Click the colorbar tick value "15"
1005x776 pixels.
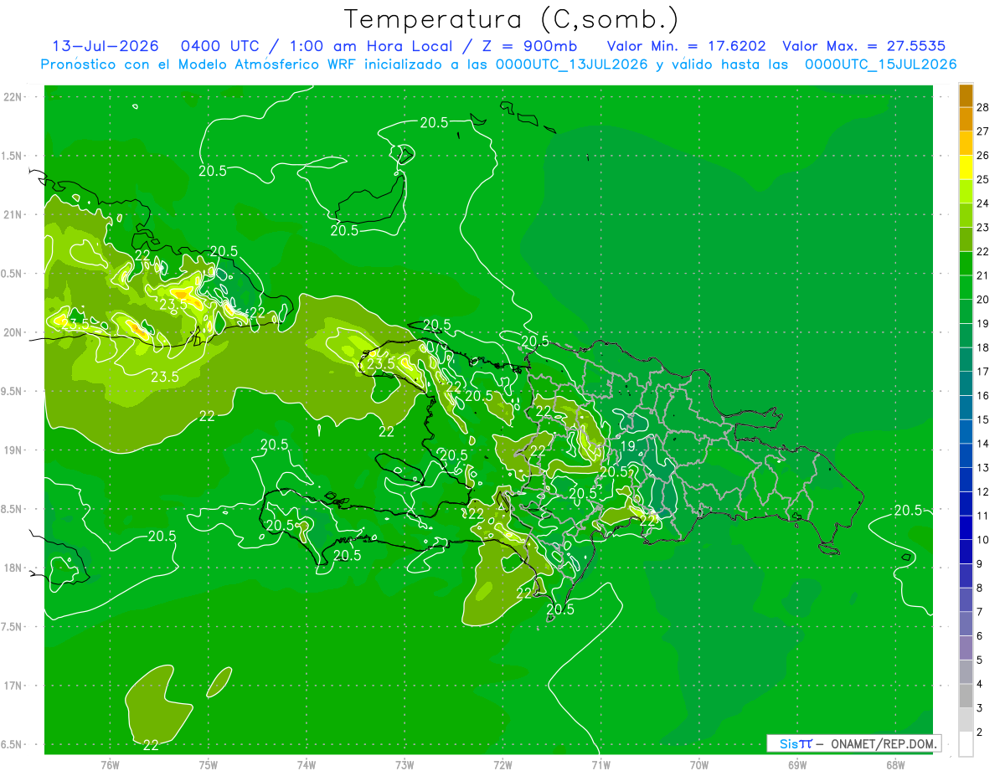[x=983, y=419]
